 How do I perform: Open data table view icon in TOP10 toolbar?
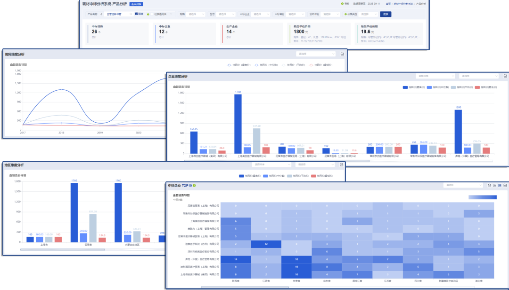(500, 186)
